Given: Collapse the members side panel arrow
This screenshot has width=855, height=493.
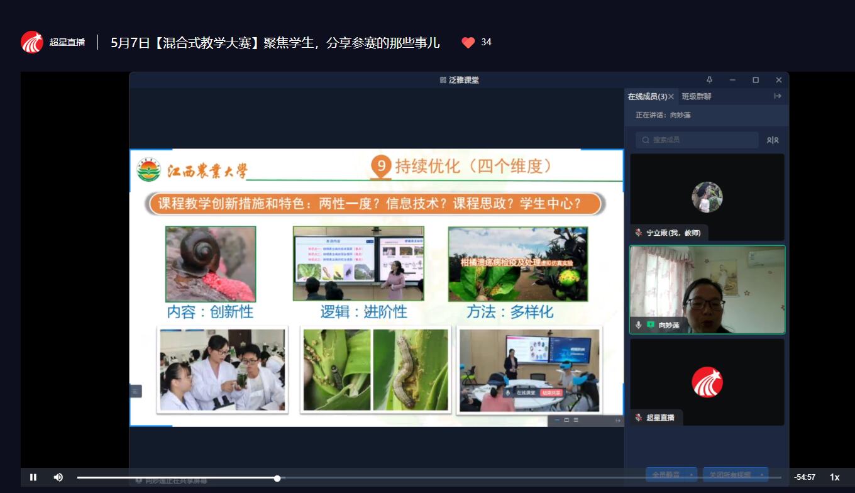Looking at the screenshot, I should click(x=778, y=96).
